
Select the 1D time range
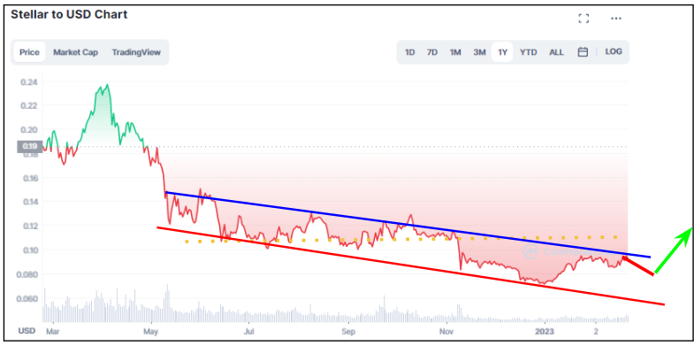point(410,52)
